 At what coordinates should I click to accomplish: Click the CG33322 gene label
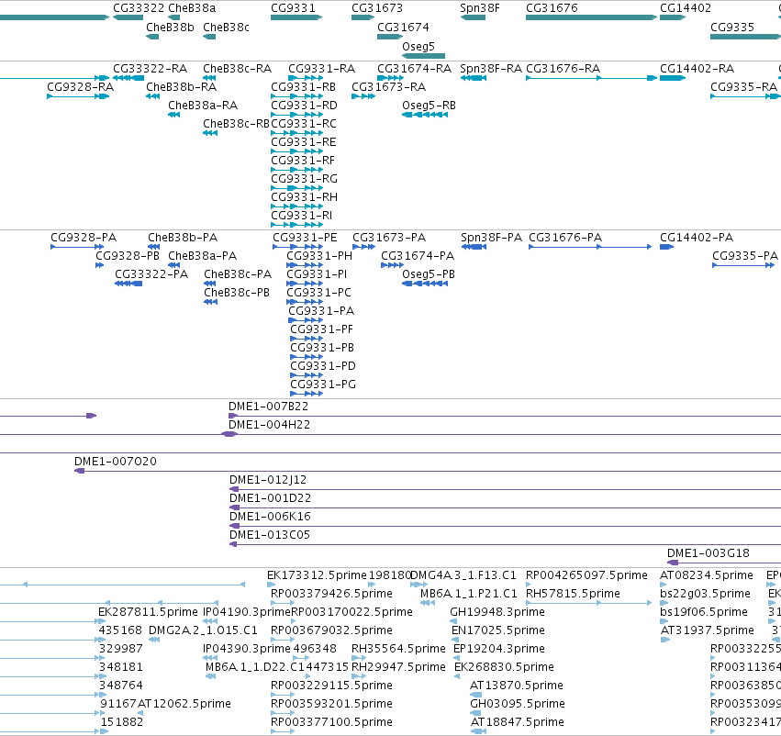pos(139,8)
